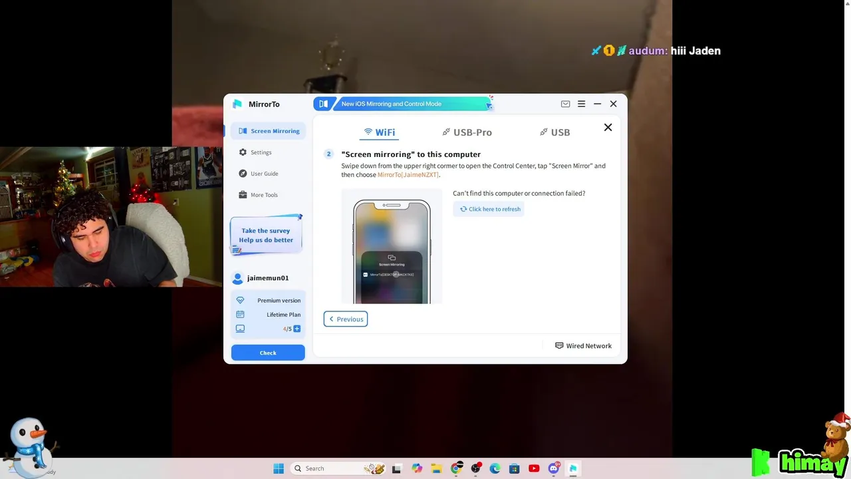The width and height of the screenshot is (851, 479).
Task: Open Task View on the taskbar
Action: (x=397, y=468)
